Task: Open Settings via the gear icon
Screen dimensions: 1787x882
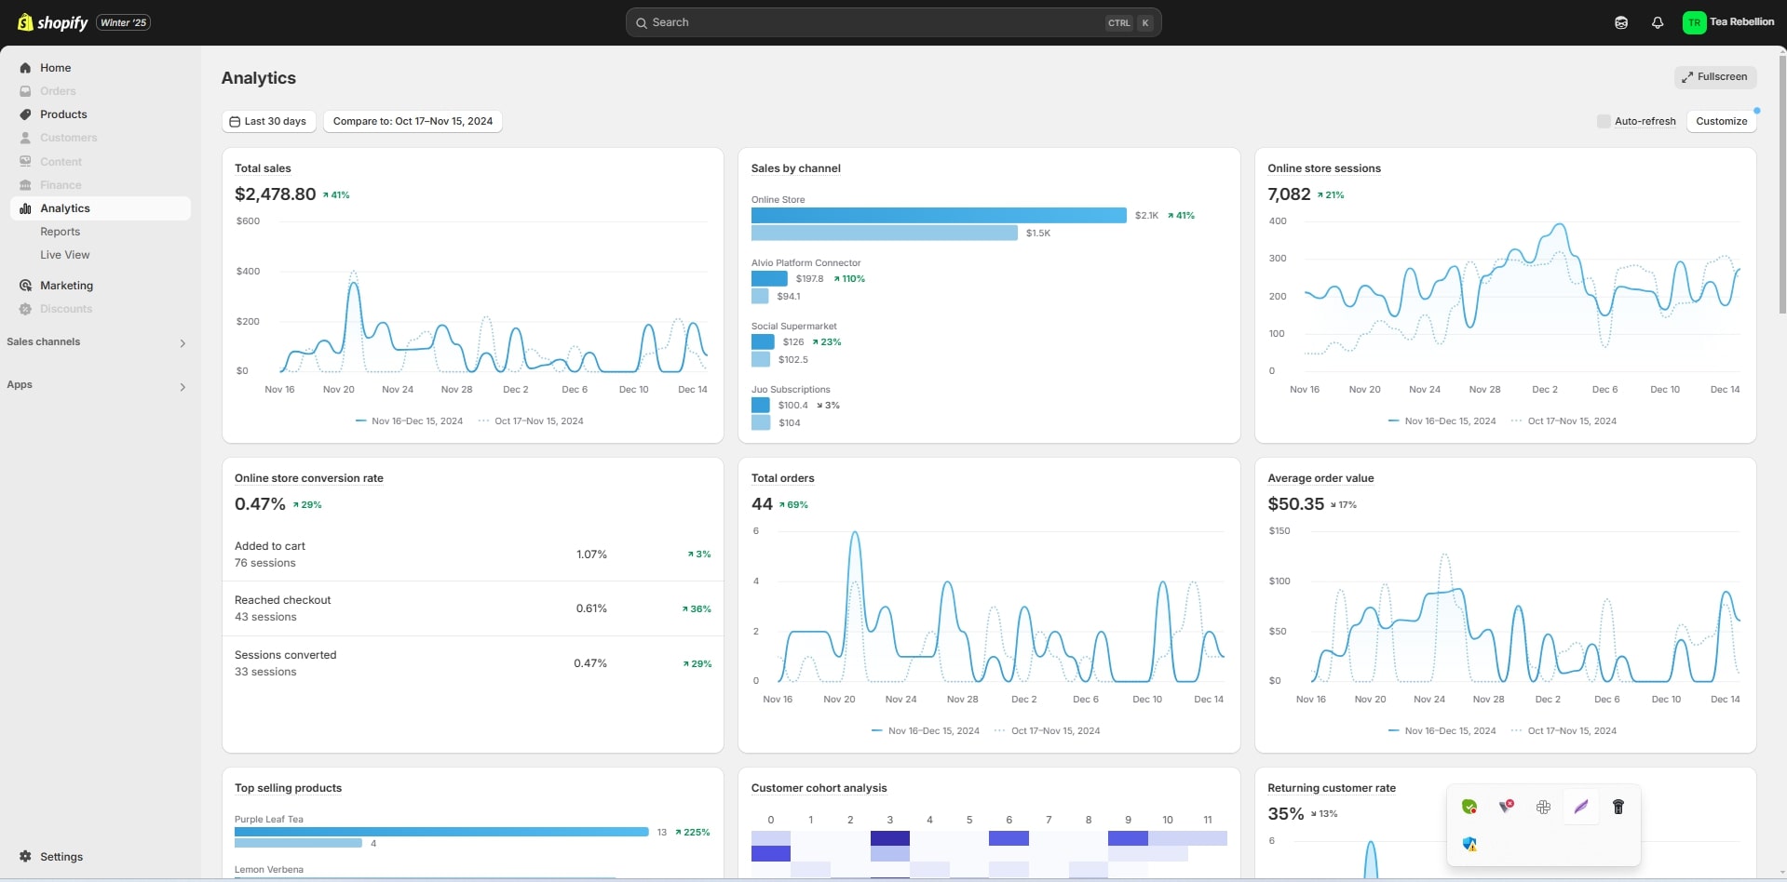Action: [25, 856]
